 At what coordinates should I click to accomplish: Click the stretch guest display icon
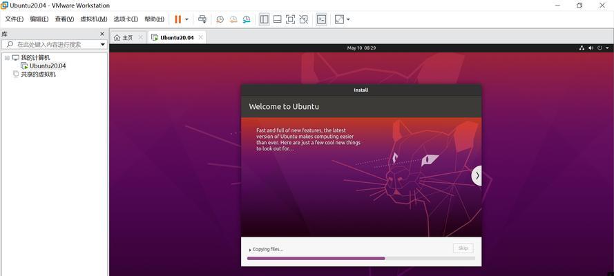click(x=339, y=19)
